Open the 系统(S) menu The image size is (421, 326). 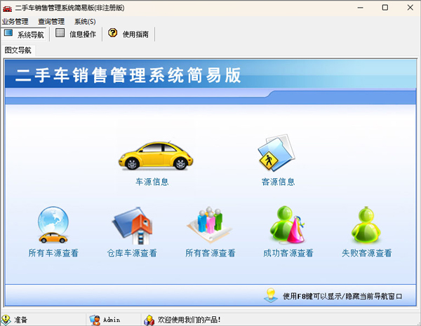coord(85,22)
